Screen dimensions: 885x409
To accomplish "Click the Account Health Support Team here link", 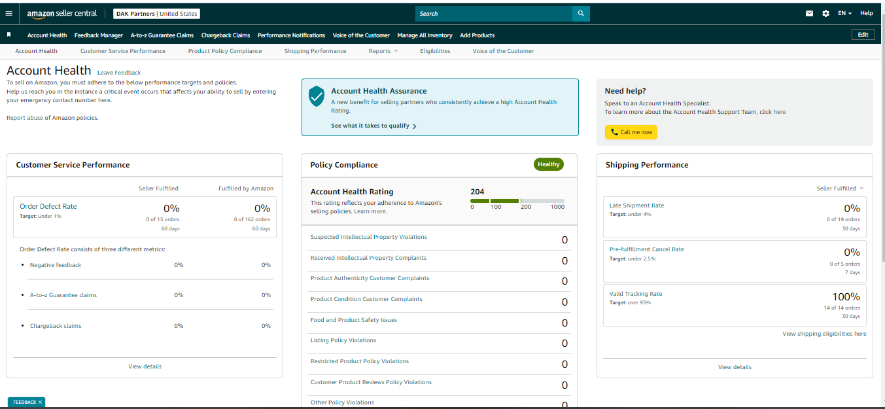I will [780, 112].
